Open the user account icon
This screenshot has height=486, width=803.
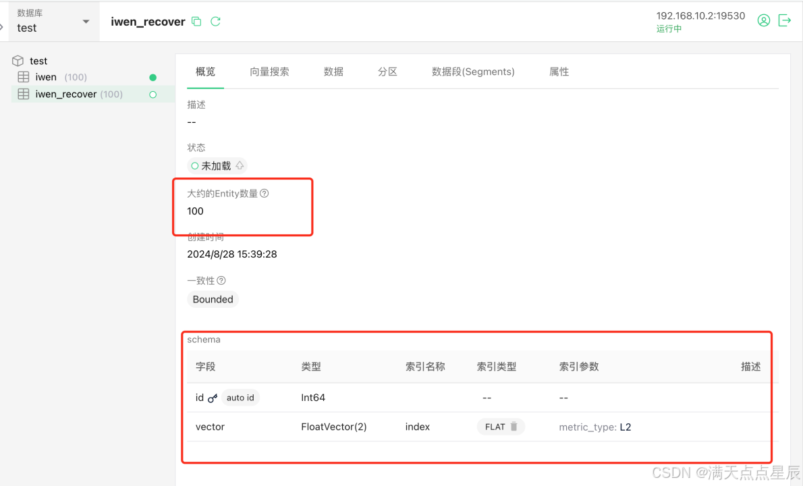(x=764, y=20)
